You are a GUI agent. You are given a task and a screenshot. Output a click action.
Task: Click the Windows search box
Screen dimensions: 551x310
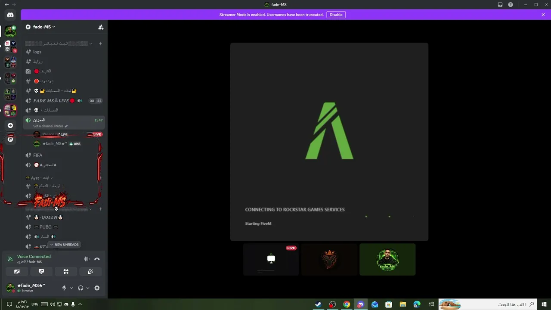pos(488,304)
